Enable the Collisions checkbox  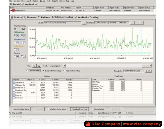click(15, 49)
